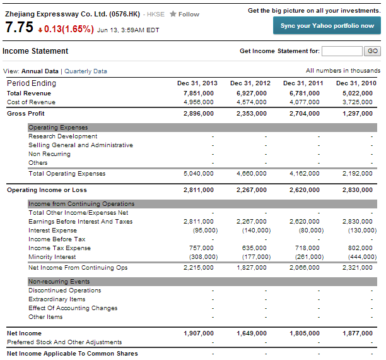Open the Quarterly Data view

pos(86,71)
